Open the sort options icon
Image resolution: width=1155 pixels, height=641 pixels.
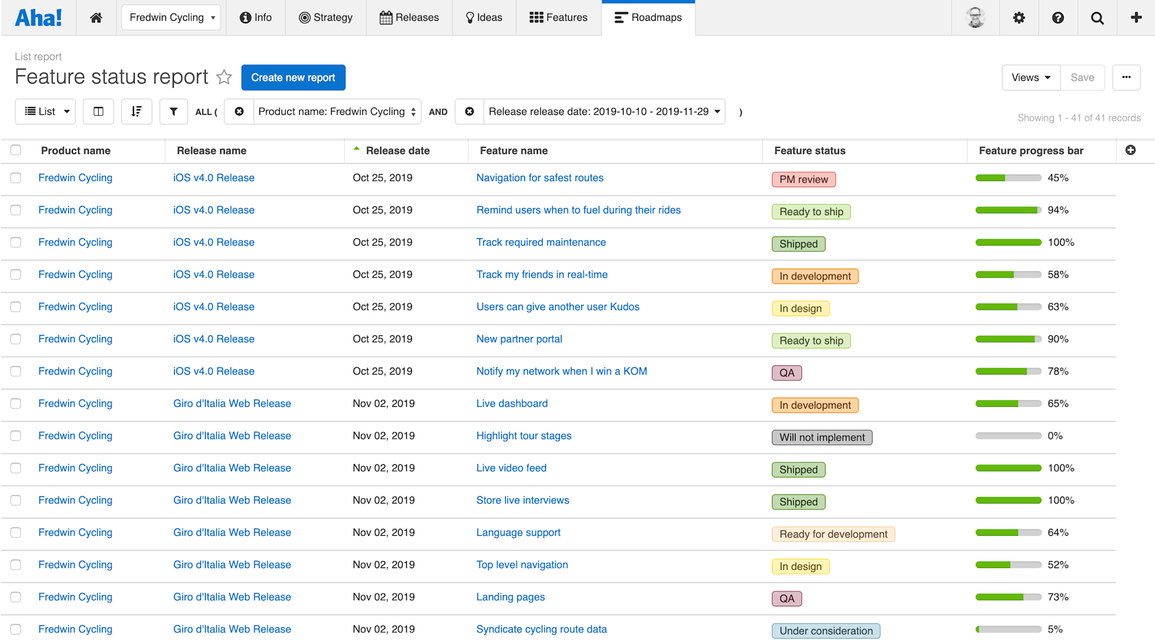point(136,111)
